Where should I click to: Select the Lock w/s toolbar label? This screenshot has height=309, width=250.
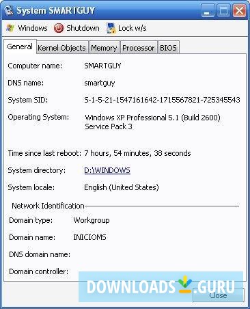click(x=133, y=28)
